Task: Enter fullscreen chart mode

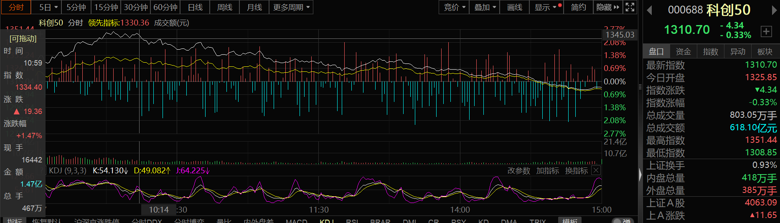Action: click(x=630, y=7)
